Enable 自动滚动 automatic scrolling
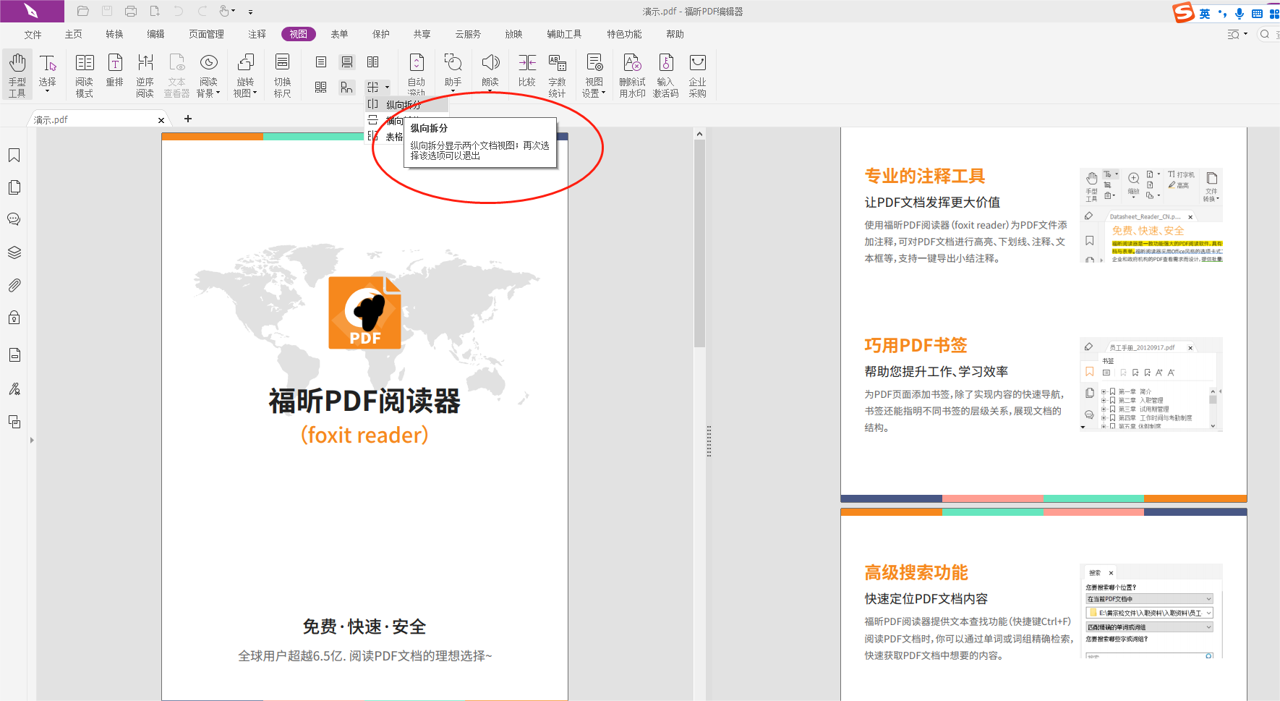This screenshot has width=1280, height=701. [x=416, y=72]
